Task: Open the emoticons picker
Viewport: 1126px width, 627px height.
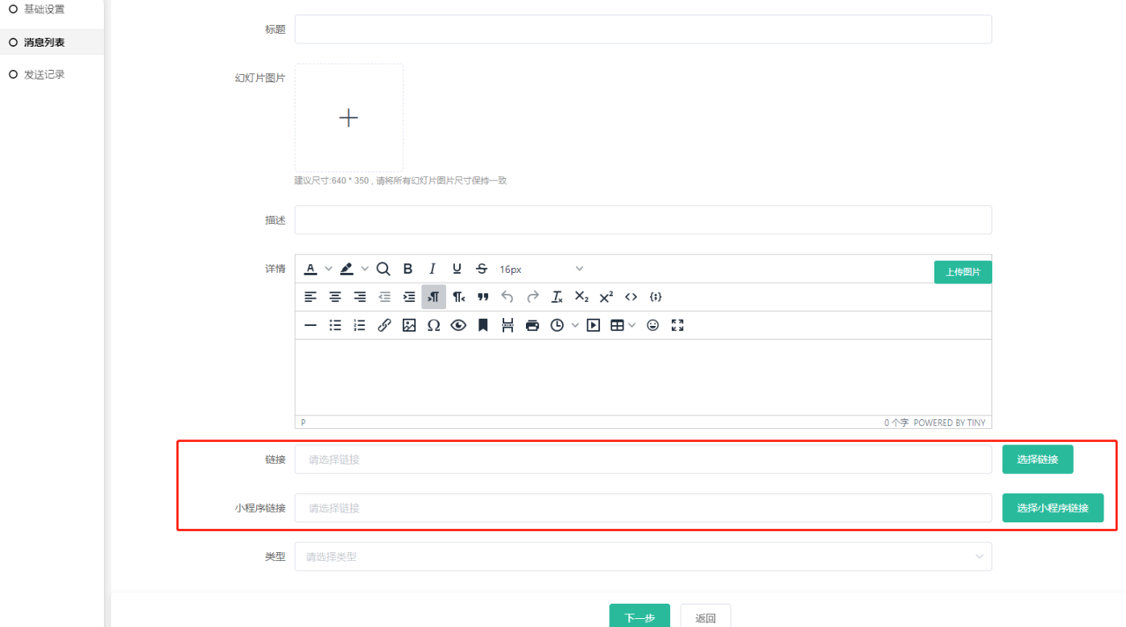Action: pos(652,325)
